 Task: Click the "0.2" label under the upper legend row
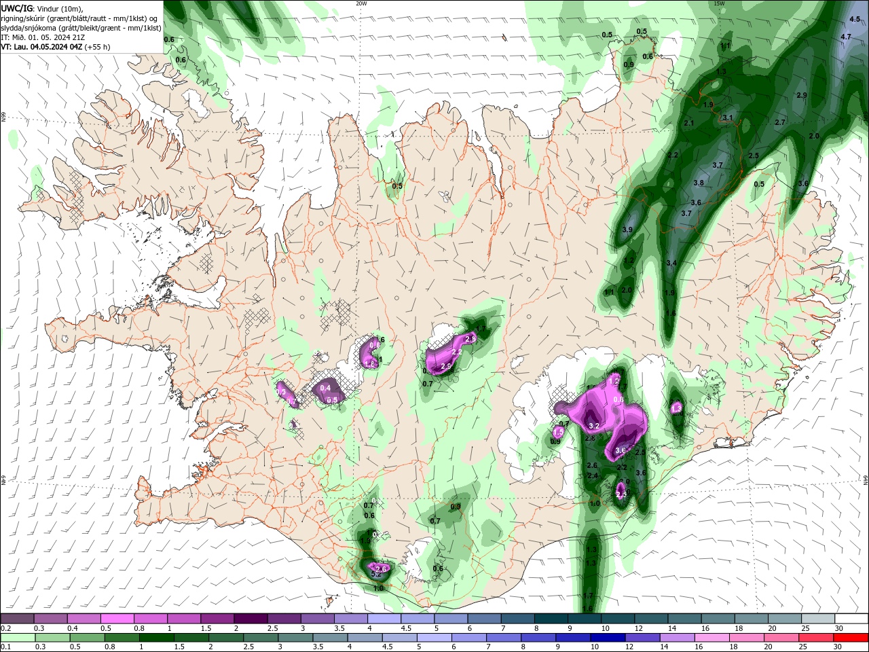click(5, 628)
